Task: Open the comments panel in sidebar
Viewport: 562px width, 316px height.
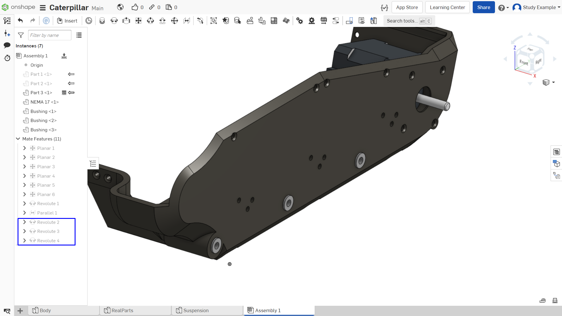Action: point(7,45)
